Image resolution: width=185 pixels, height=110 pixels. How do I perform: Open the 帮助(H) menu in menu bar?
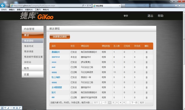[46, 10]
